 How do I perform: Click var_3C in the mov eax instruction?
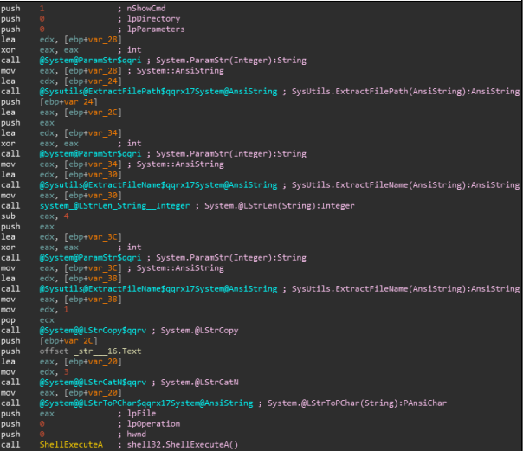click(103, 268)
